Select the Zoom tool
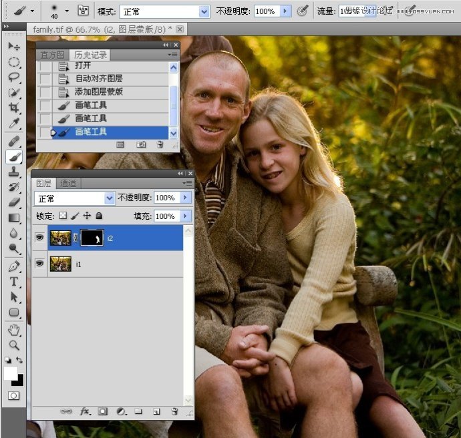Image resolution: width=461 pixels, height=438 pixels. (x=14, y=345)
